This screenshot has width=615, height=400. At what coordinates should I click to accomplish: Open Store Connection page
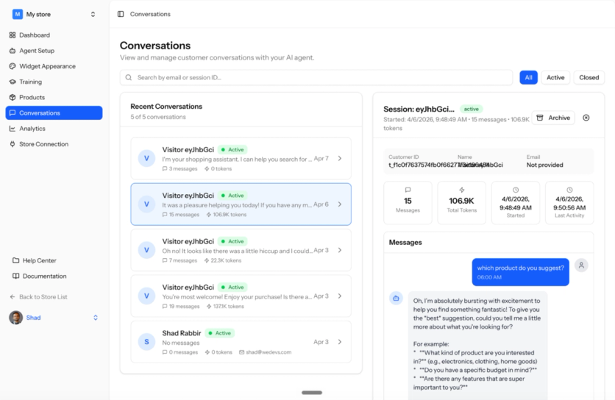(54, 144)
